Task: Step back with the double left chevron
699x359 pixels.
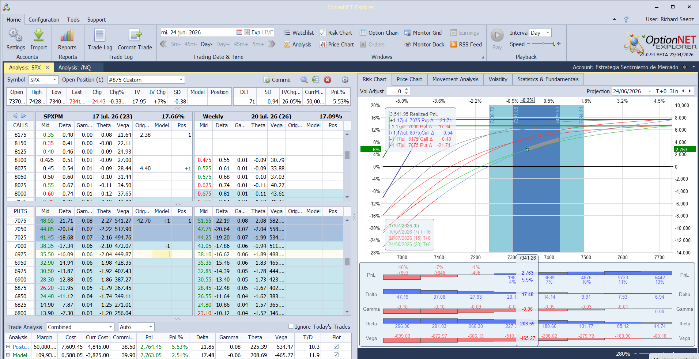Action: [163, 44]
